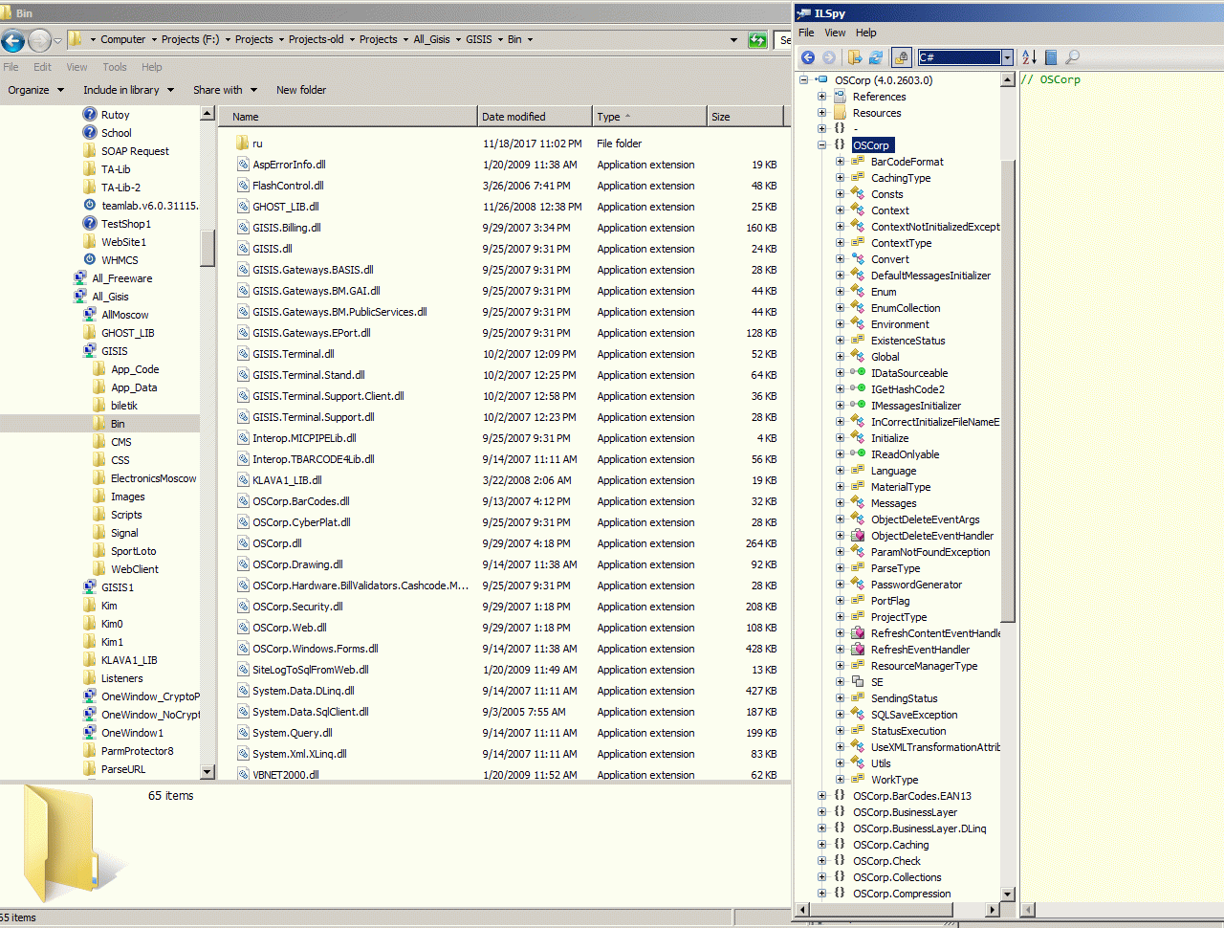Click the References node icon in ILSpy
The image size is (1224, 928).
(x=840, y=97)
